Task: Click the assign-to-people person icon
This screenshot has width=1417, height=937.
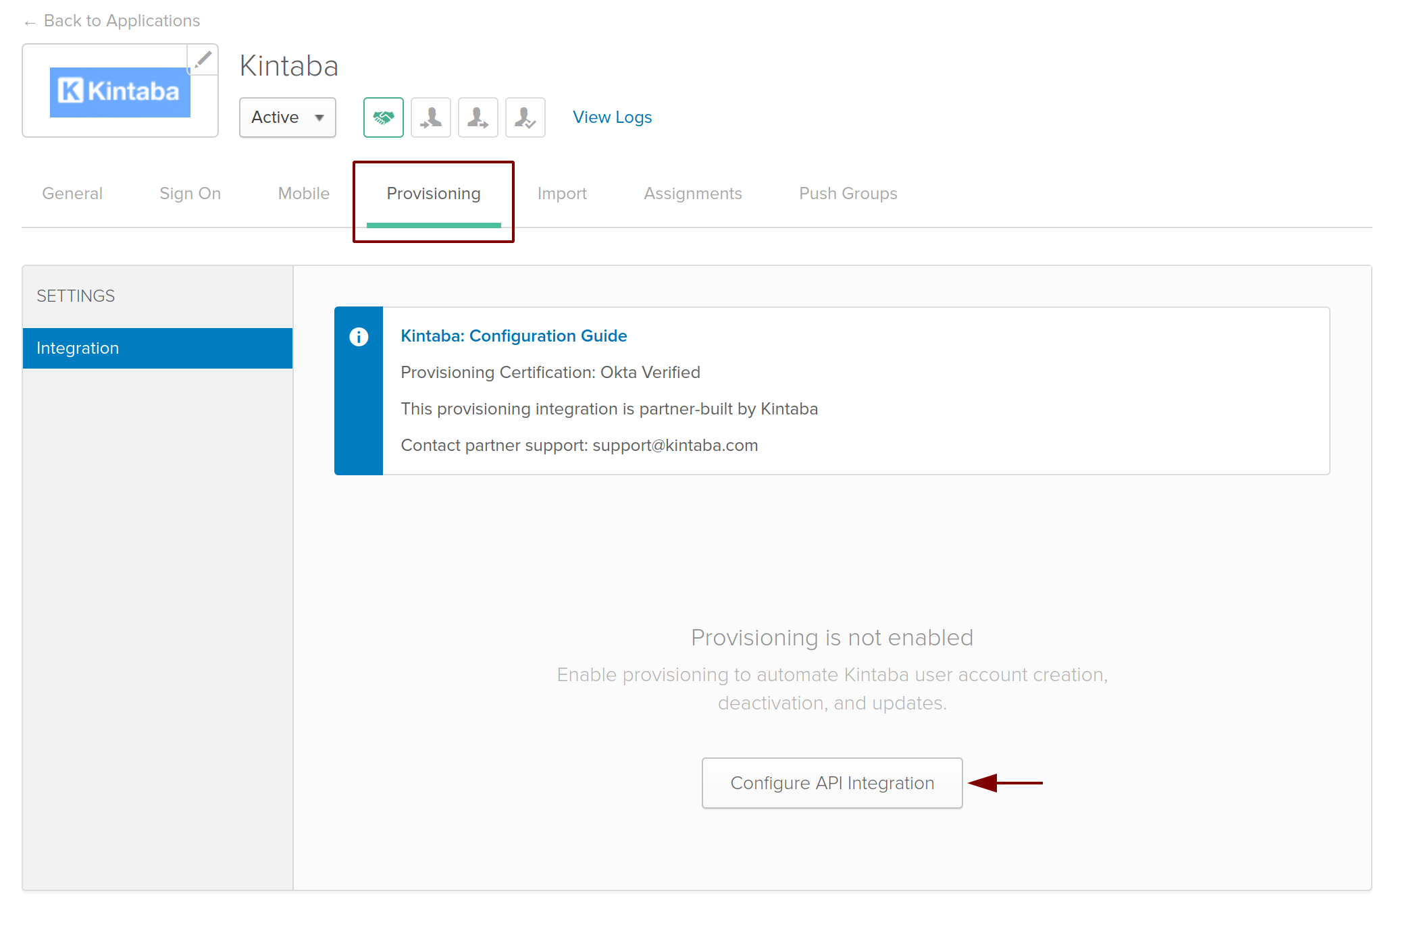Action: (430, 117)
